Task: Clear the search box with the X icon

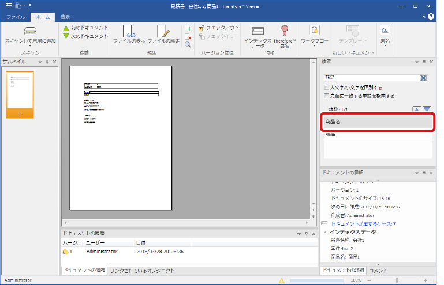Action: [423, 78]
